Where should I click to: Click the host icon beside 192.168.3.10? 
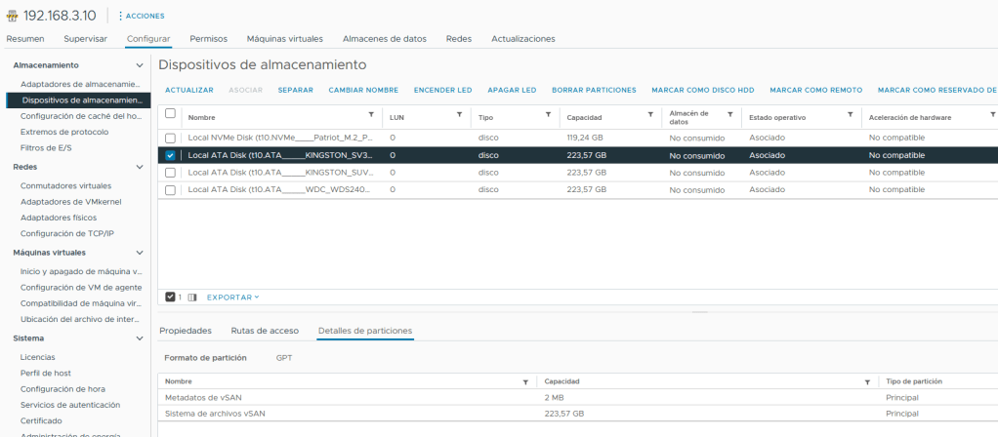(12, 16)
